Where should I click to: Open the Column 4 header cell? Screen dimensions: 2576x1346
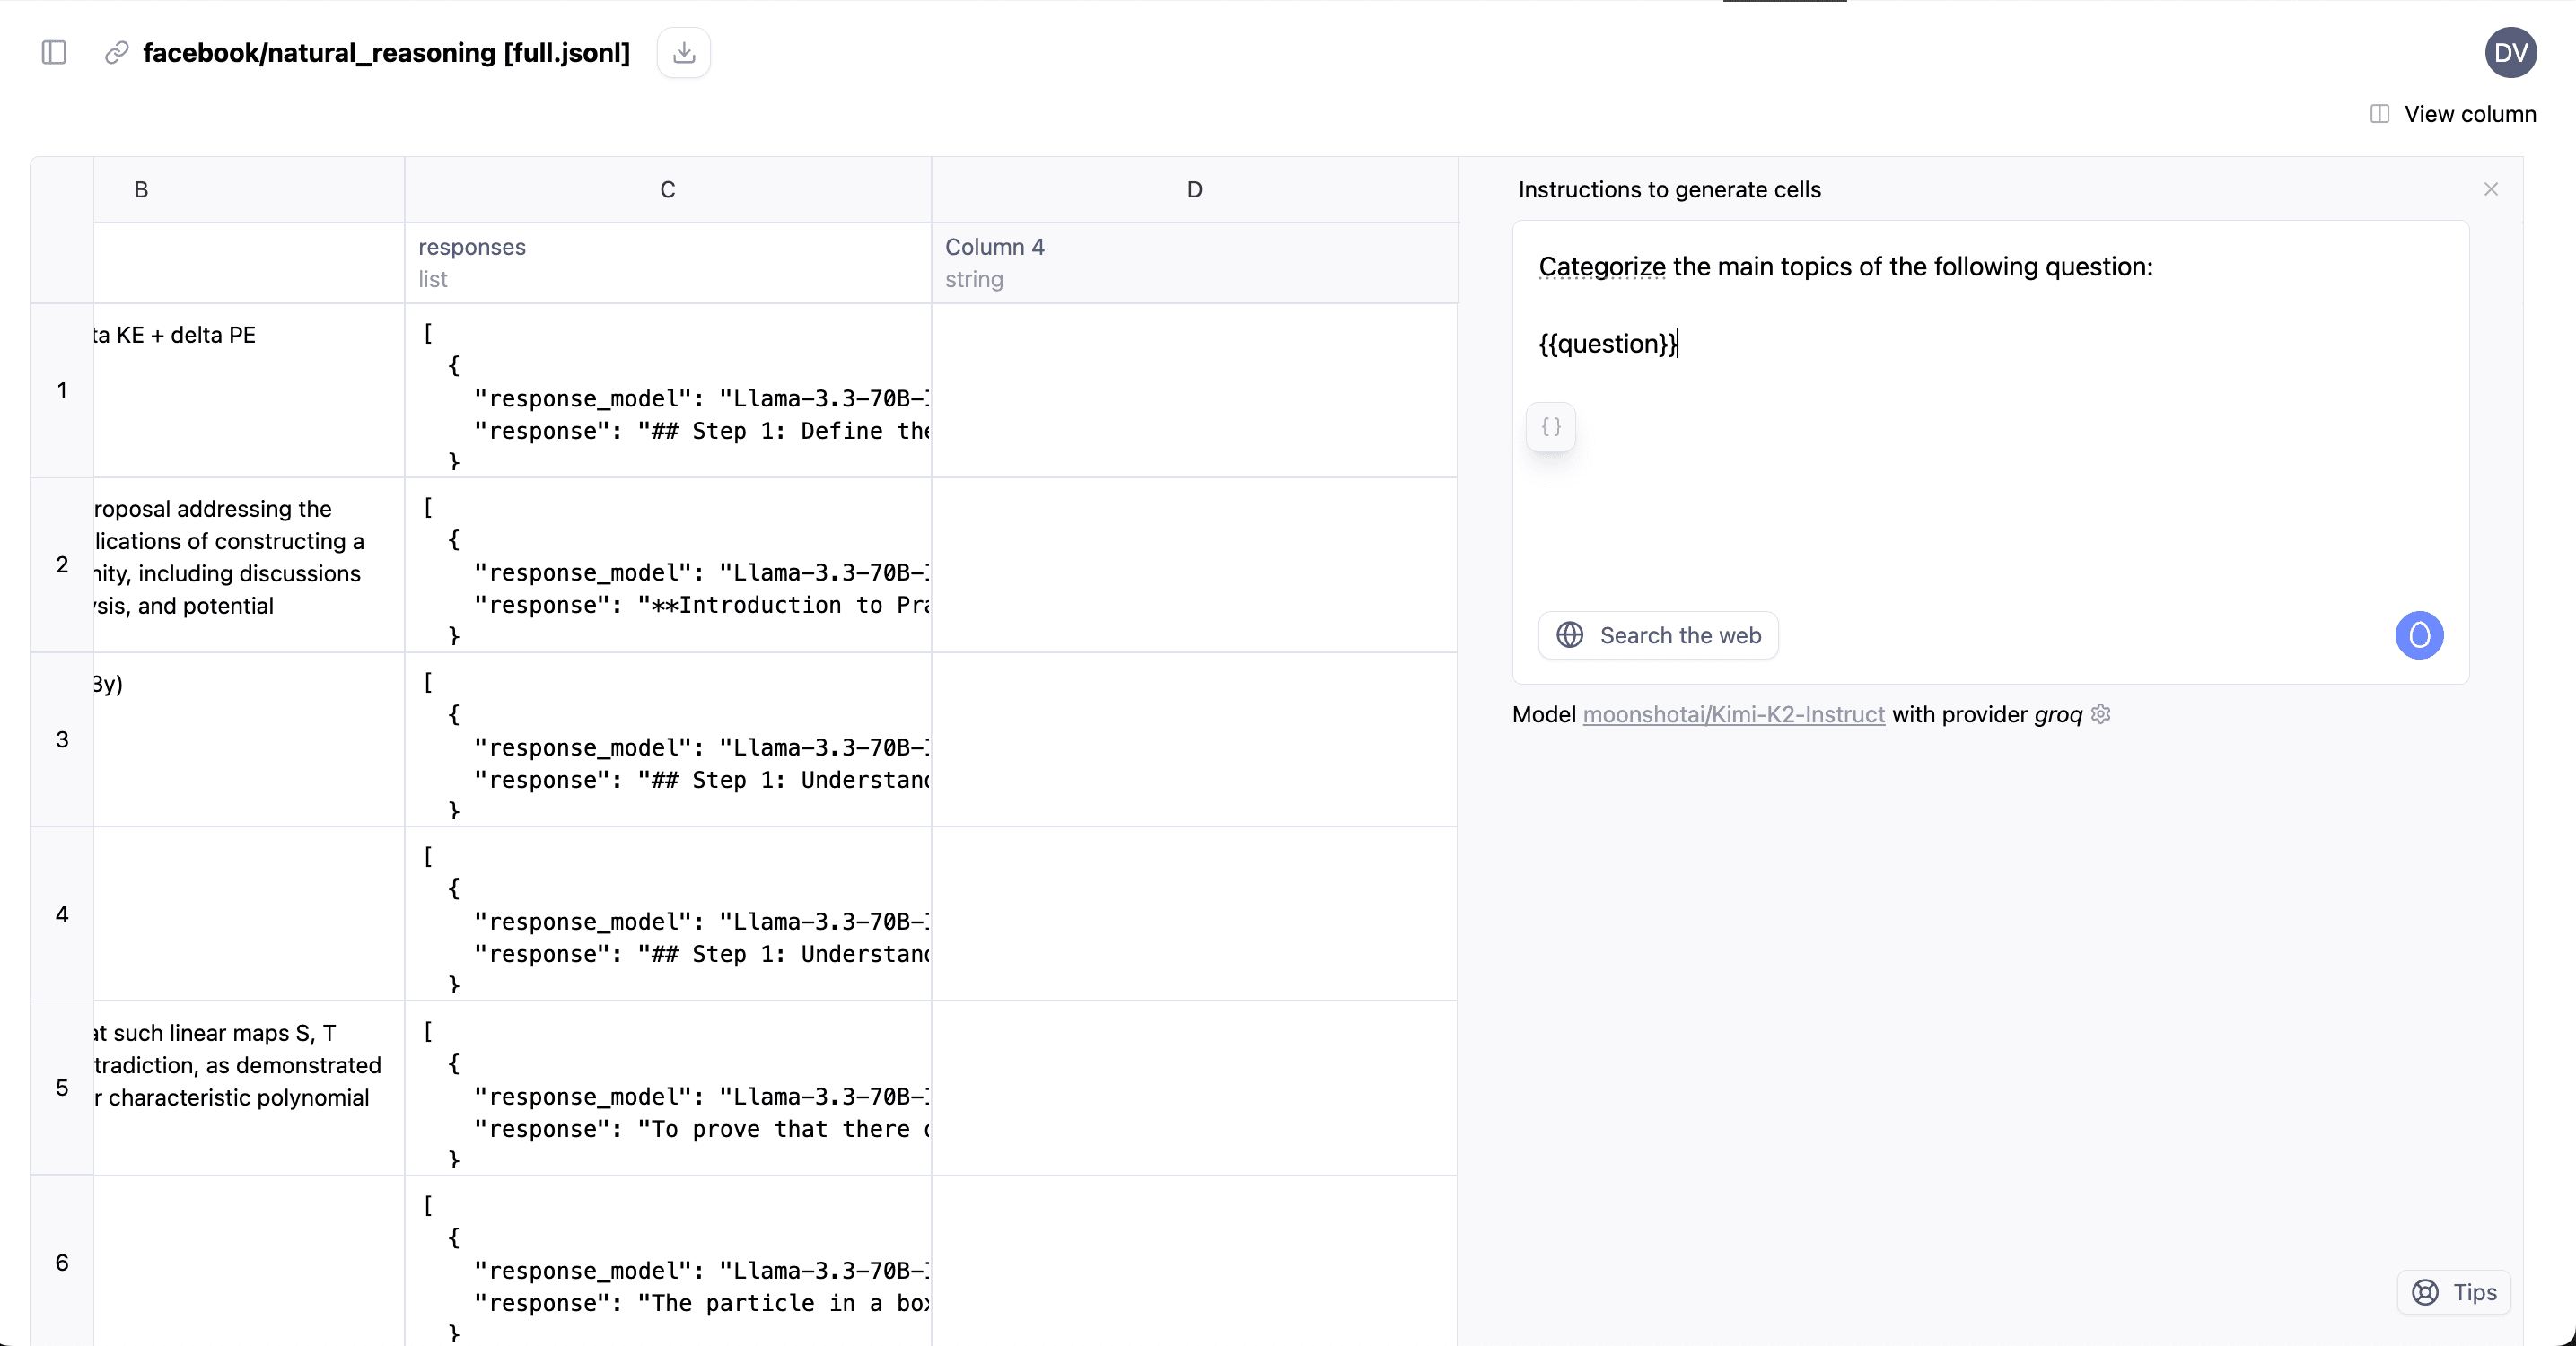(x=1194, y=263)
